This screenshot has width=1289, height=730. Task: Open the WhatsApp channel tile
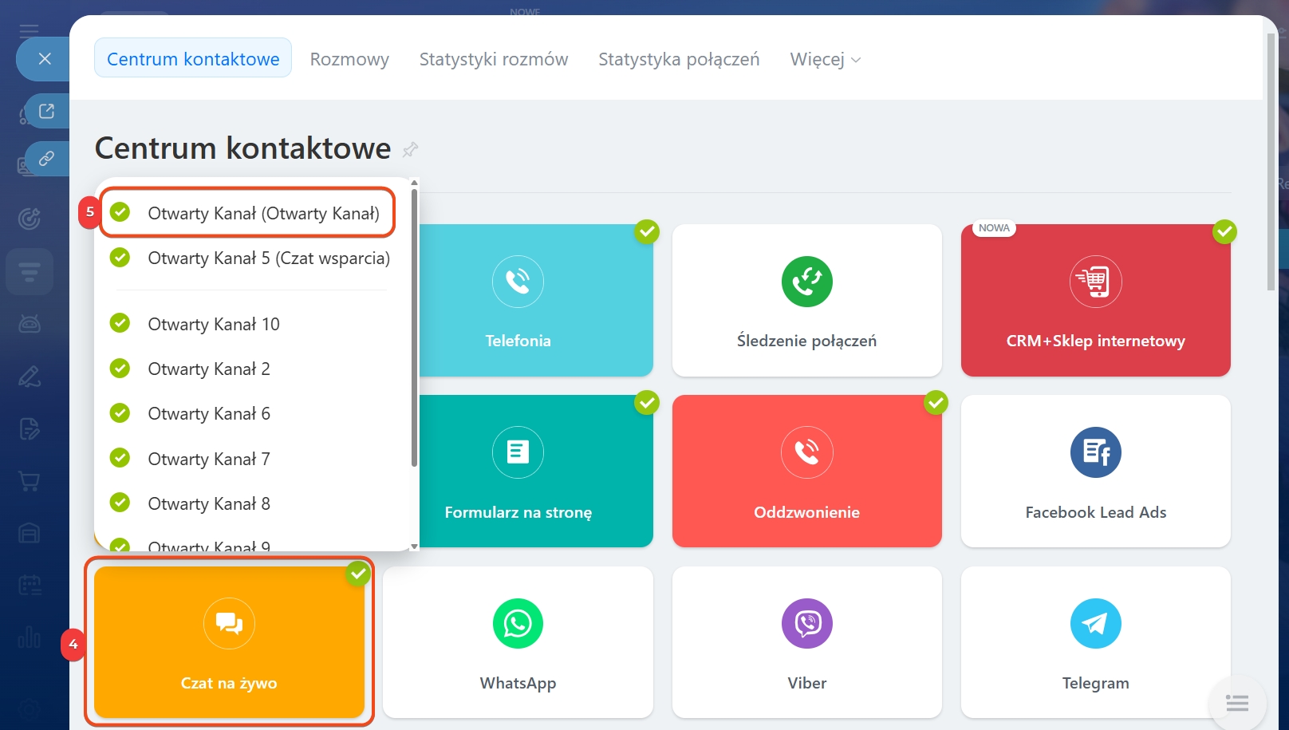click(x=518, y=641)
